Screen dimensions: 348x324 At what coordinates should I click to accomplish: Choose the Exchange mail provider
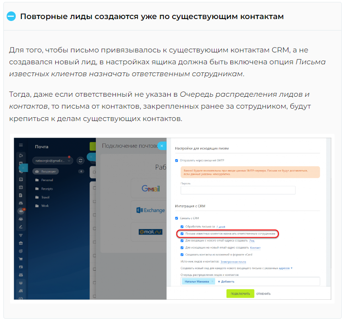[x=151, y=210]
